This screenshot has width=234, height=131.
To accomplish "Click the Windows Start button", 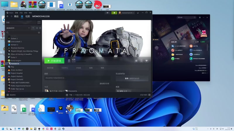I will point(3,129).
